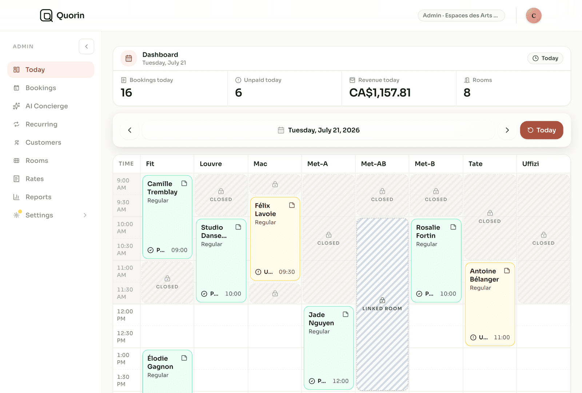Open Rates page

(51, 179)
